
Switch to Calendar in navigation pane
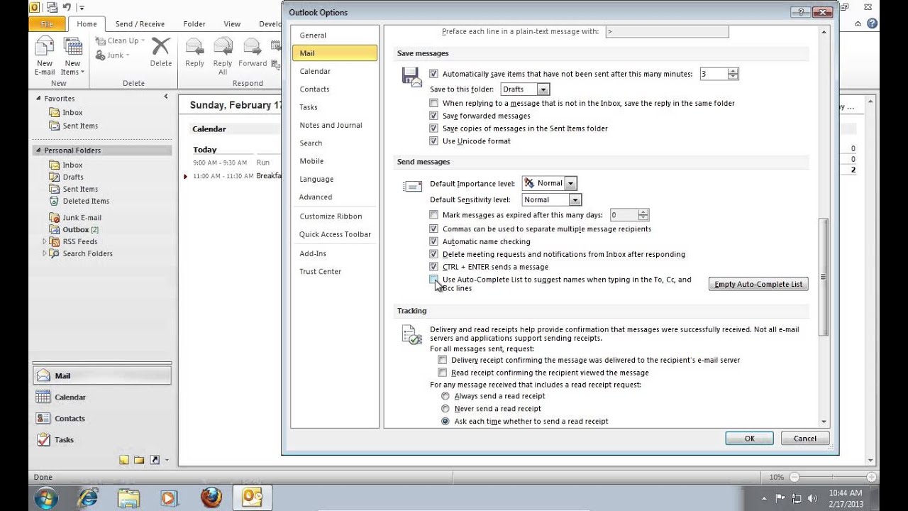pos(103,397)
